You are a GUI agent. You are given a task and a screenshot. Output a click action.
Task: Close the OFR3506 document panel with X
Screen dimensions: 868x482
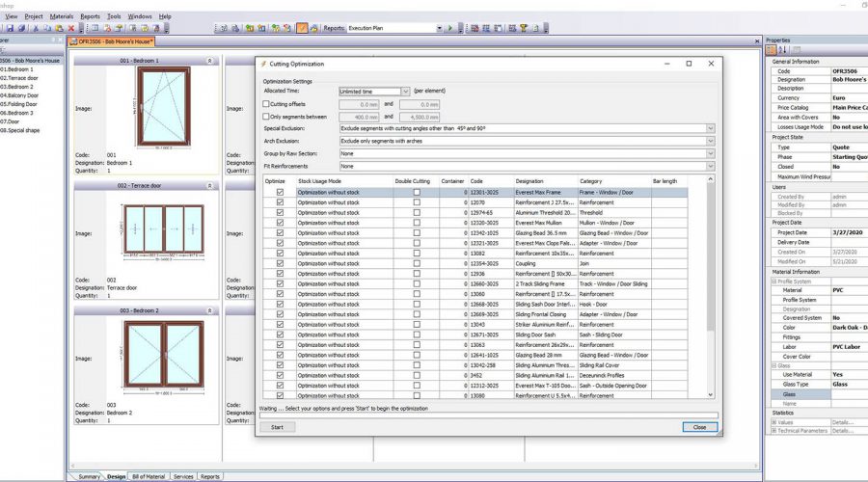pos(757,41)
